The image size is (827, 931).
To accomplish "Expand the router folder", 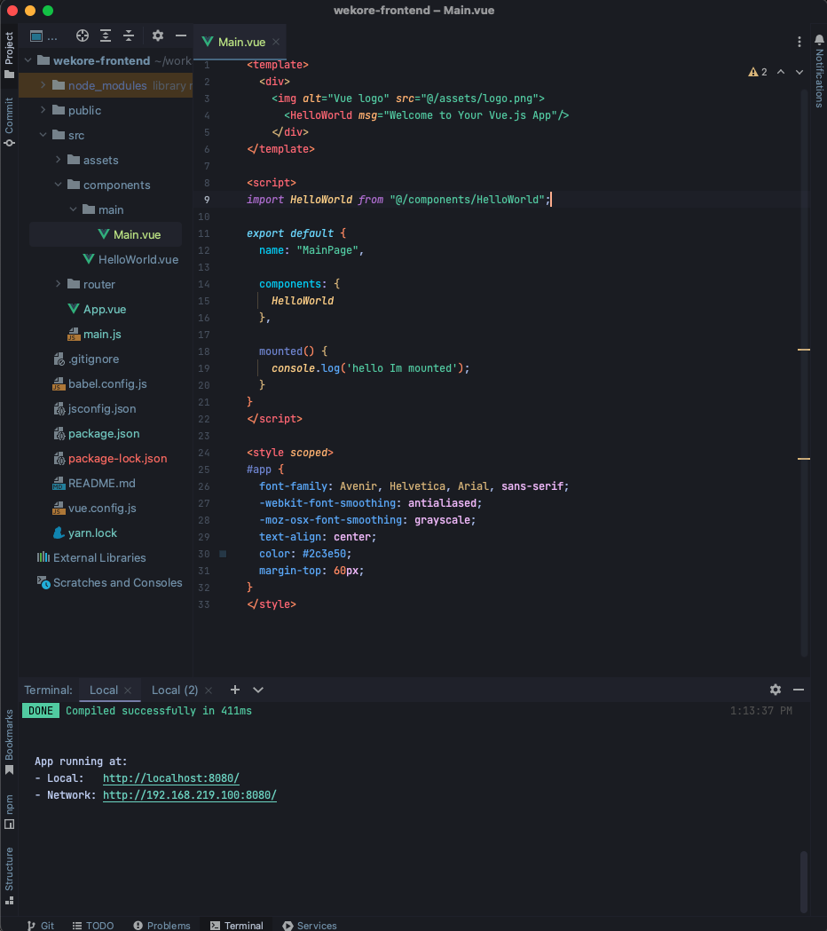I will point(59,284).
